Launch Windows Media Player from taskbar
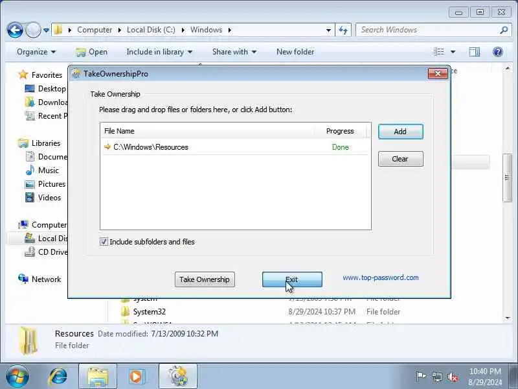The width and height of the screenshot is (518, 389). 137,377
